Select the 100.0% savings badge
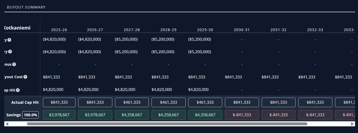 tap(30, 115)
